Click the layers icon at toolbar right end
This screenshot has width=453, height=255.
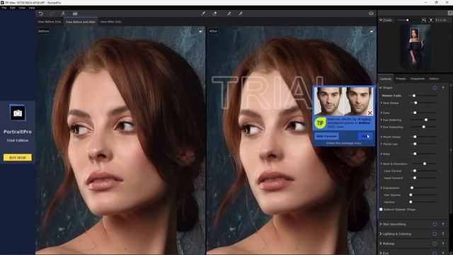[x=371, y=13]
